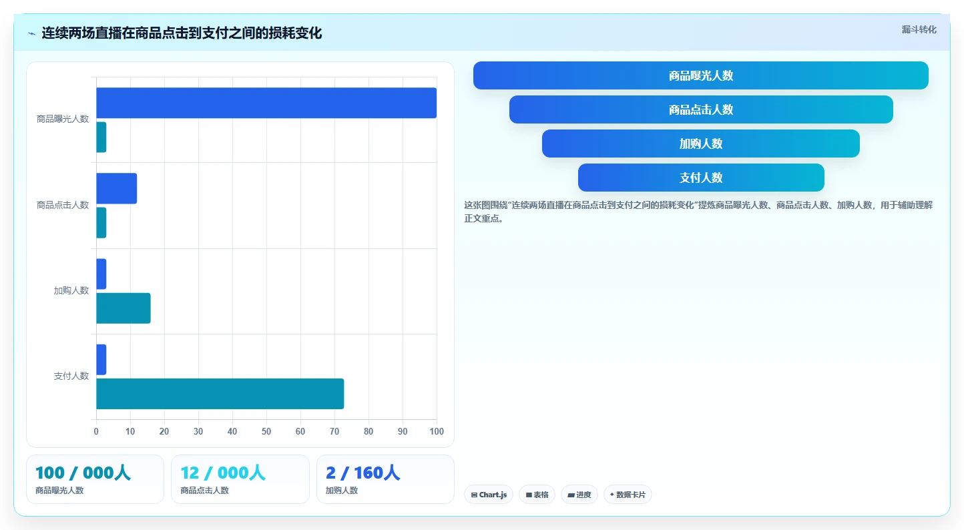Click the blue bar in 加购人数 row
The image size is (964, 530).
pyautogui.click(x=101, y=274)
